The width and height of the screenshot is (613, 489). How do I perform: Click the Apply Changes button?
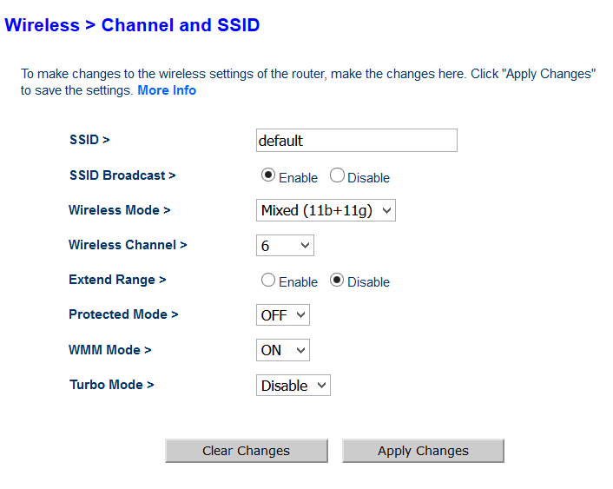(x=423, y=451)
